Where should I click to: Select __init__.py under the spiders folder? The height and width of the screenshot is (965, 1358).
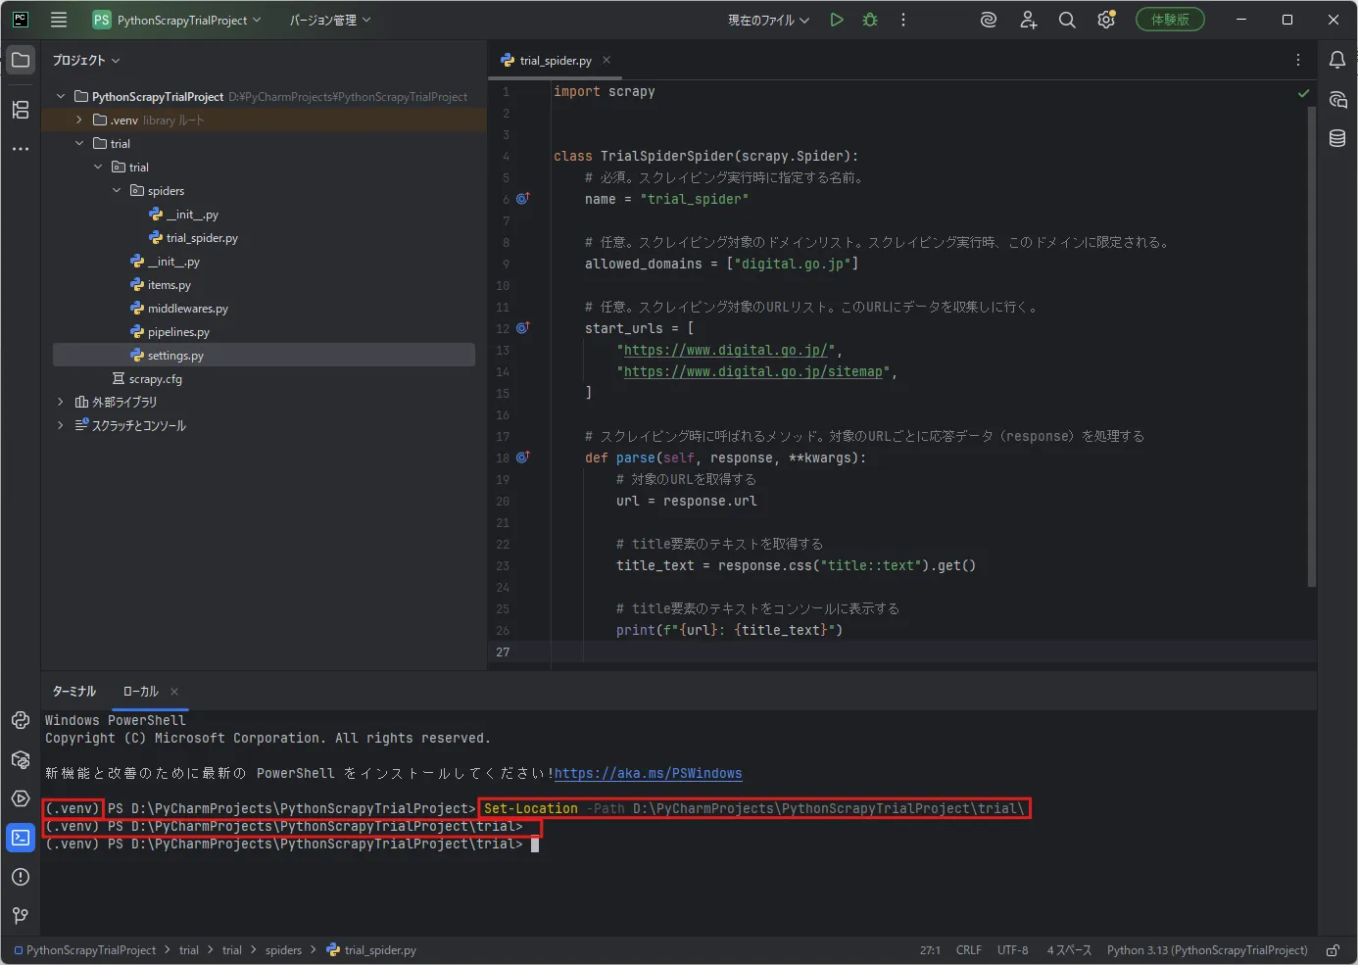point(192,214)
